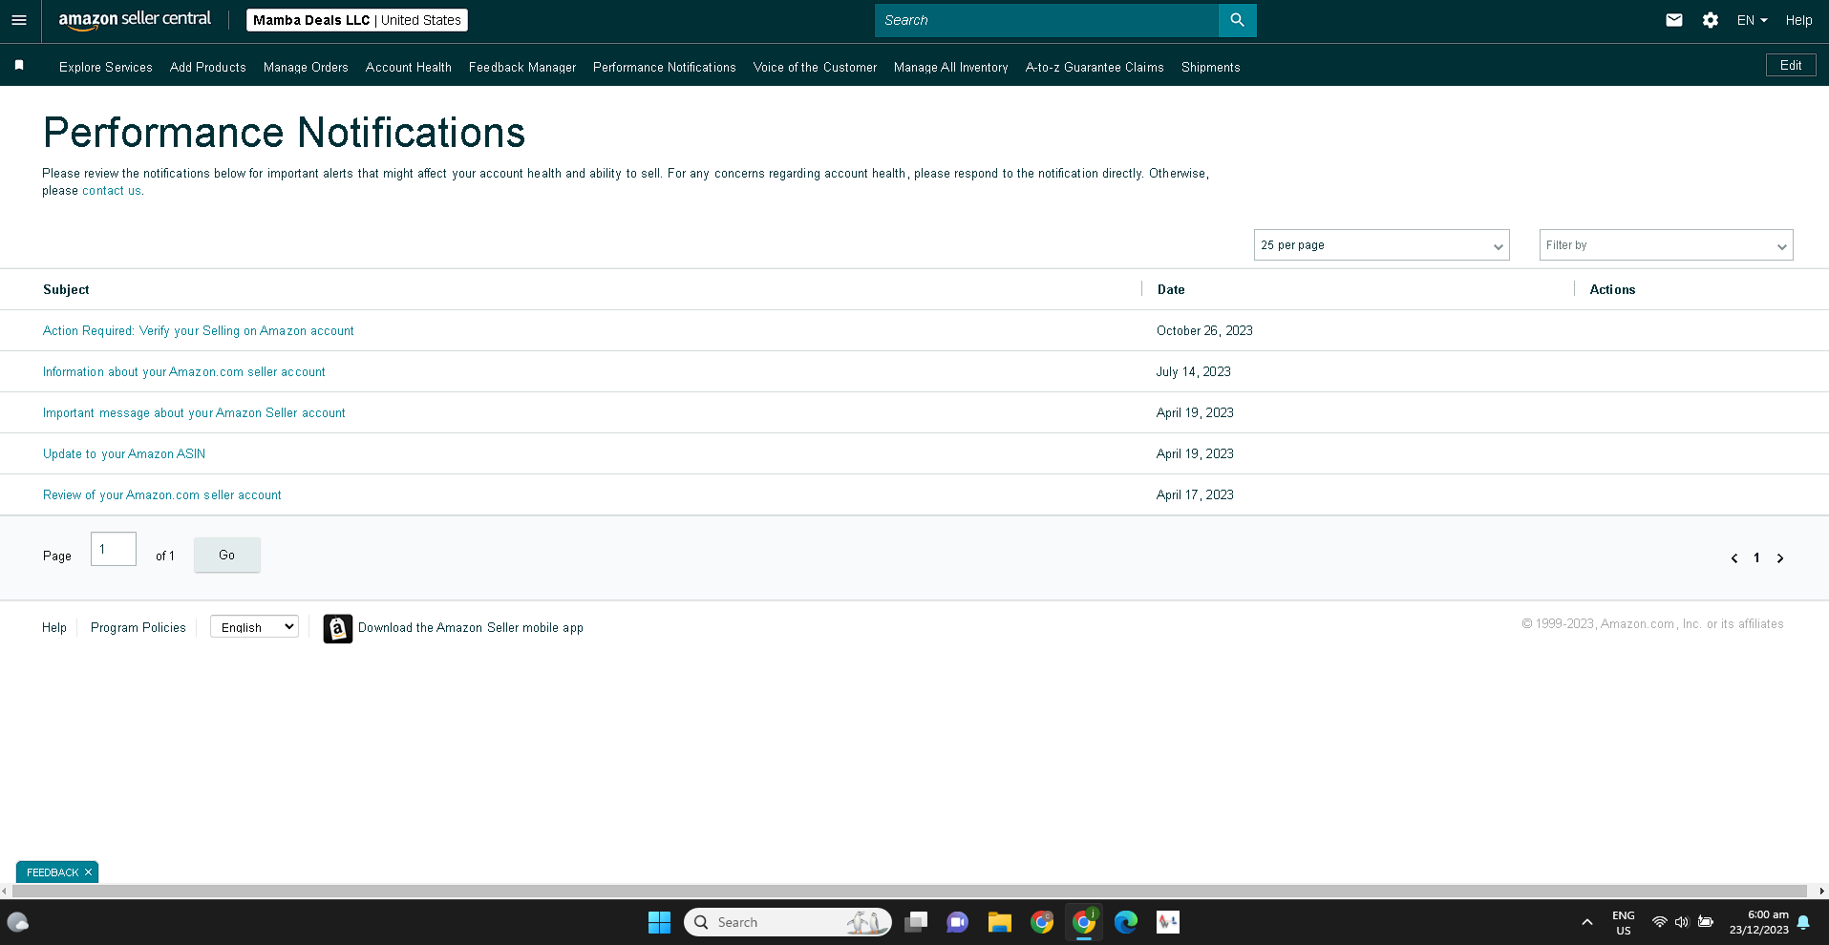
Task: Click the Help link in header
Action: point(1798,20)
